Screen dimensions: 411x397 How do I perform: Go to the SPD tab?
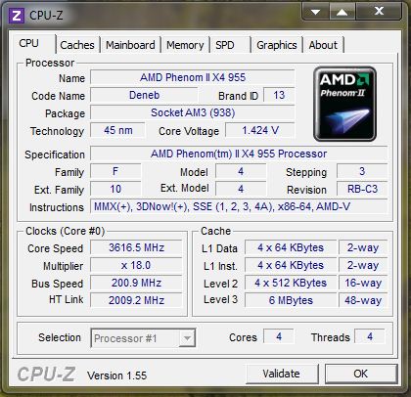point(229,45)
